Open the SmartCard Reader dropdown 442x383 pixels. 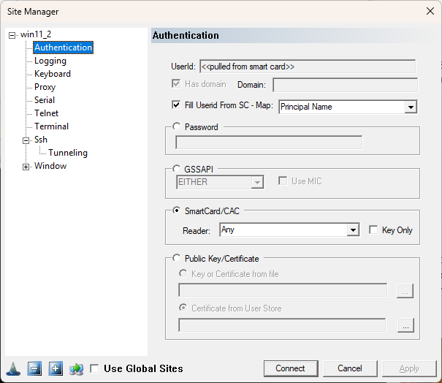[353, 230]
